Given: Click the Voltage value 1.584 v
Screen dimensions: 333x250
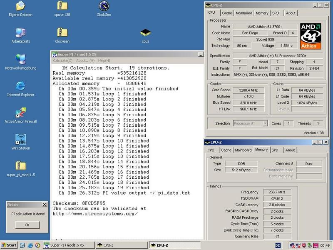Looking at the screenshot, I should coord(286,45).
